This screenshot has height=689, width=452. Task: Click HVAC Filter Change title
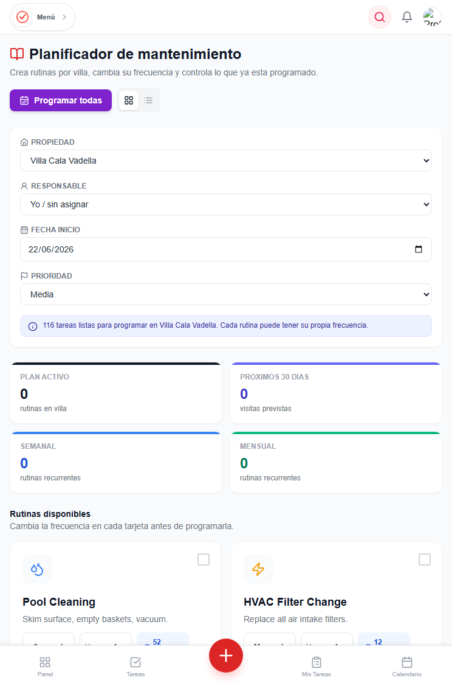[x=295, y=602]
